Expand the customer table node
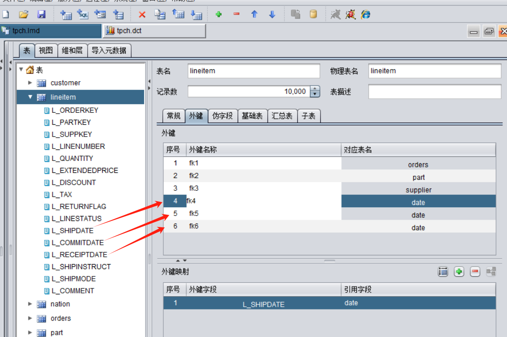This screenshot has width=507, height=337. (x=30, y=83)
